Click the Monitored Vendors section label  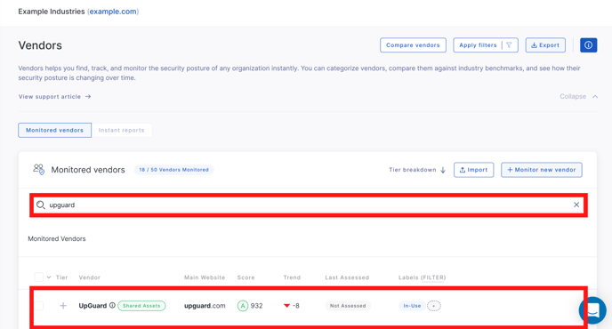(57, 238)
